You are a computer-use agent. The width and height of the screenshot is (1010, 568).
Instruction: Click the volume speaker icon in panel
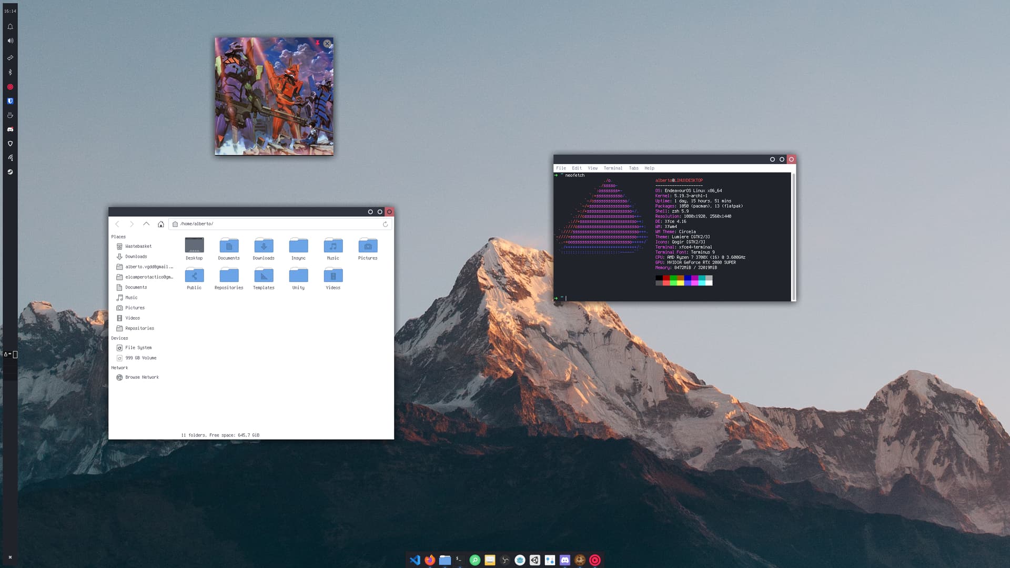coord(10,40)
